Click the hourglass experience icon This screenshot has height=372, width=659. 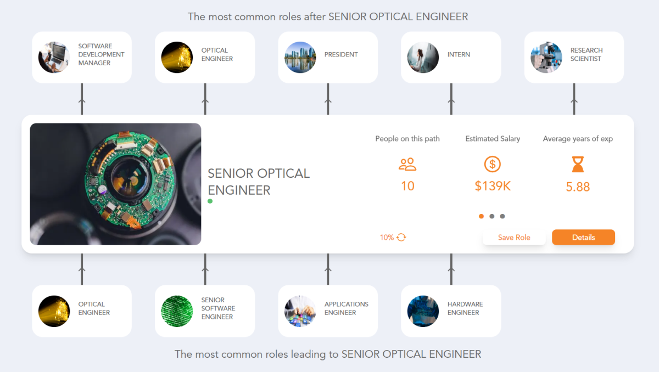coord(578,164)
